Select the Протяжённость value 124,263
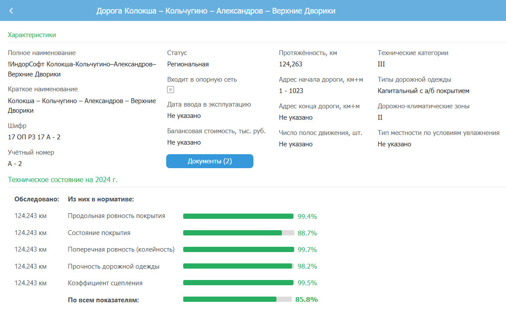 (290, 64)
